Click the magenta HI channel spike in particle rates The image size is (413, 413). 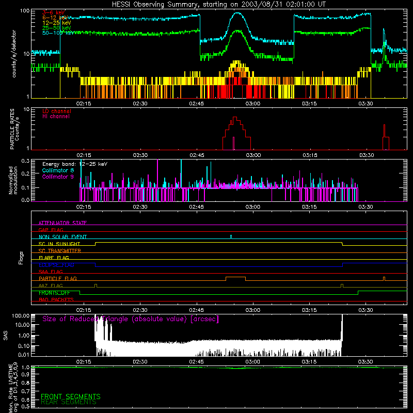pos(234,143)
